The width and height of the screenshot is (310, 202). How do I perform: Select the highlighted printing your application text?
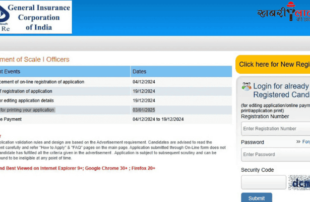coord(27,110)
